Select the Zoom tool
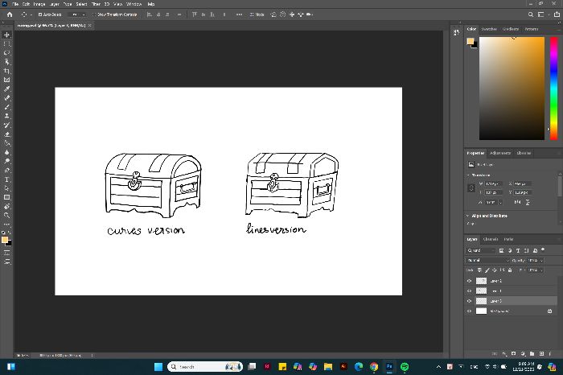This screenshot has height=375, width=563. click(6, 216)
